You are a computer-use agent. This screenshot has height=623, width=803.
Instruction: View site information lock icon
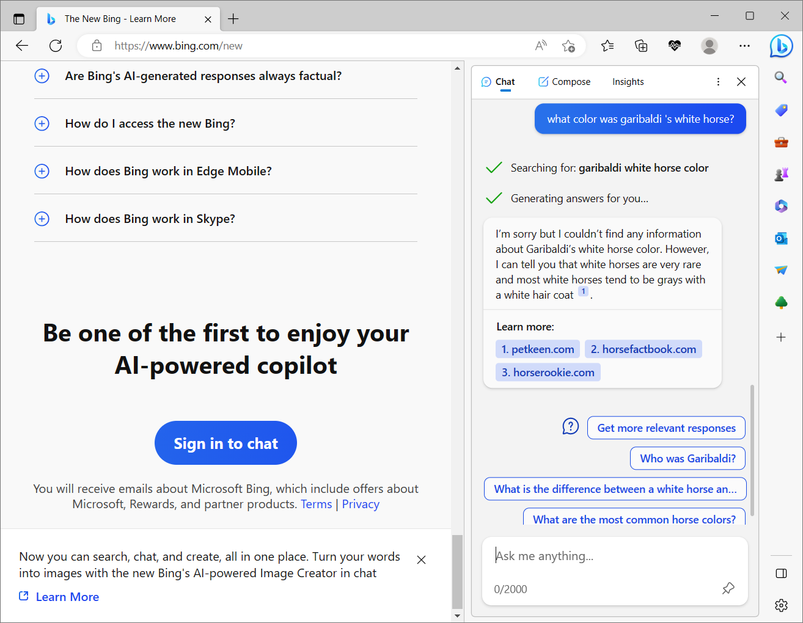coord(97,46)
